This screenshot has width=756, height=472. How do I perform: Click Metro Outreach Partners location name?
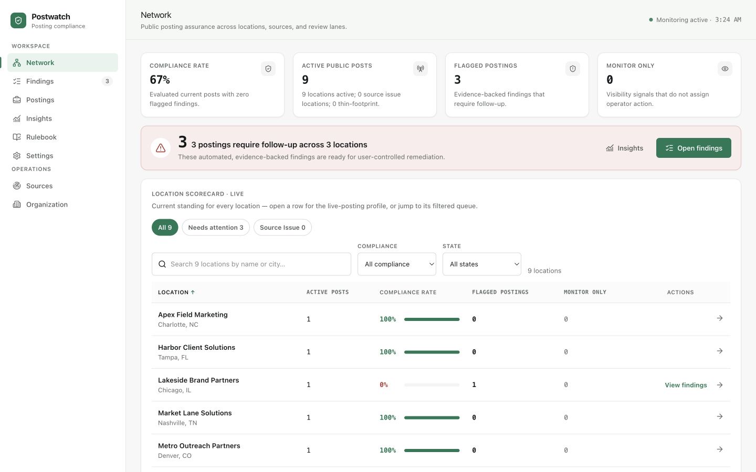tap(199, 446)
